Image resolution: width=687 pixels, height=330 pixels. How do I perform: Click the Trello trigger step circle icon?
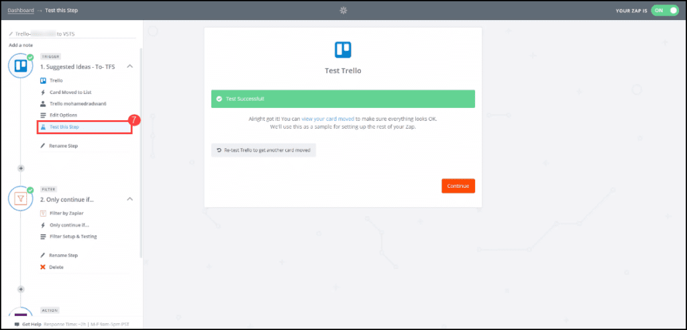(x=20, y=66)
